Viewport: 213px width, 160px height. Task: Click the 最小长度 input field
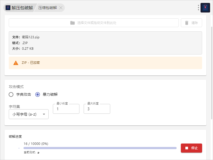[66, 109]
